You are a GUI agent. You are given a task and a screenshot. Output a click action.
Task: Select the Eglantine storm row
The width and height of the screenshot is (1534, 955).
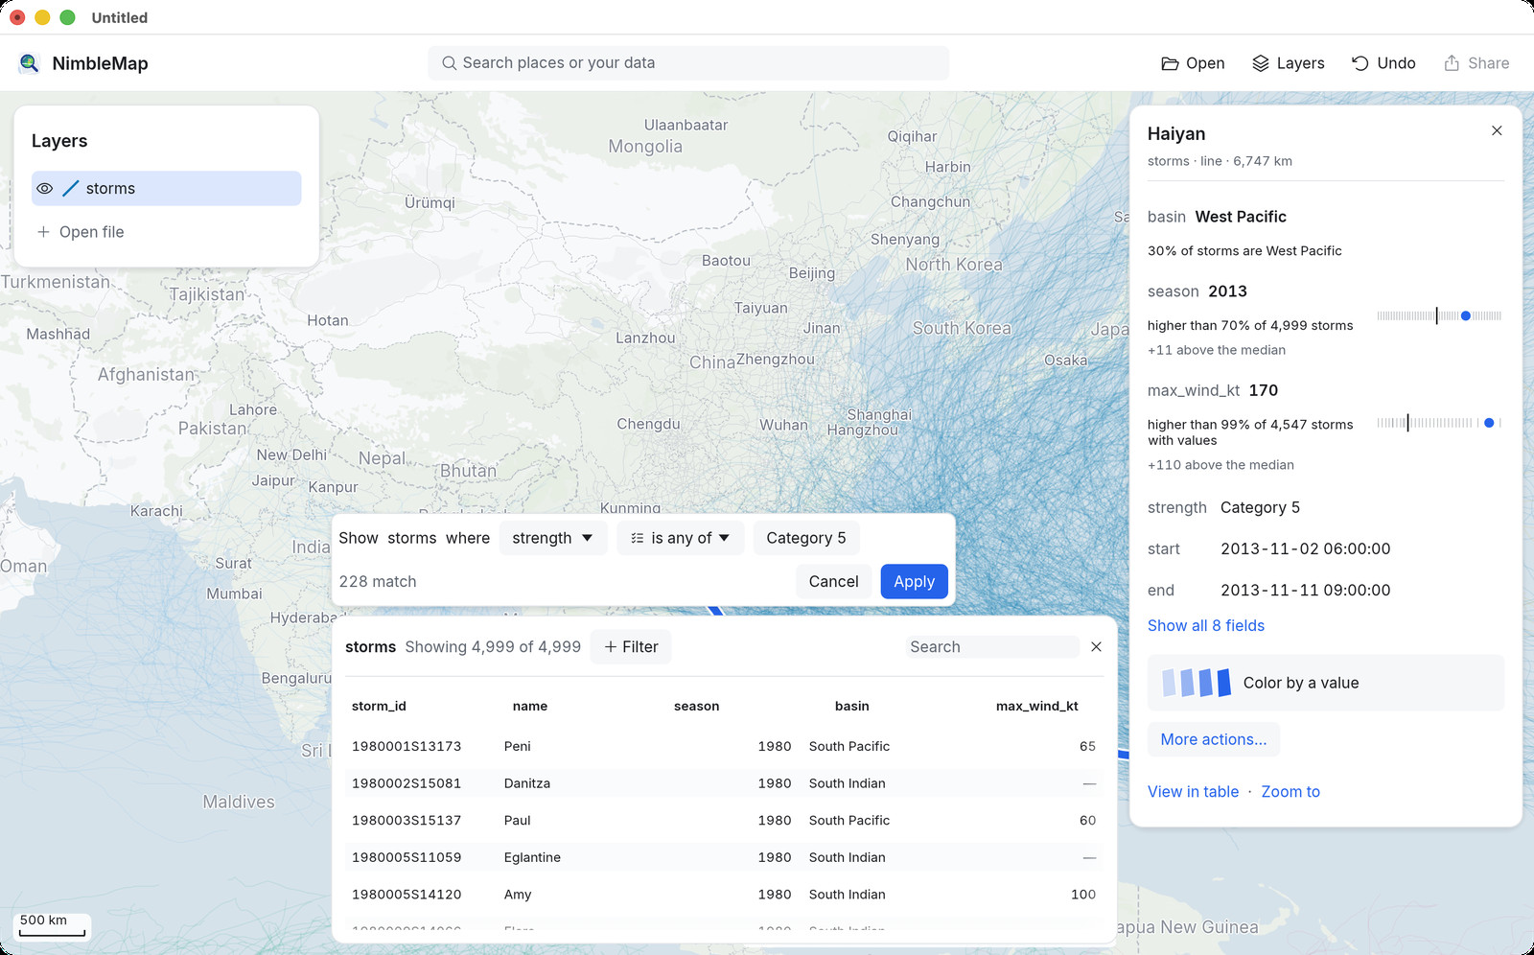[725, 857]
